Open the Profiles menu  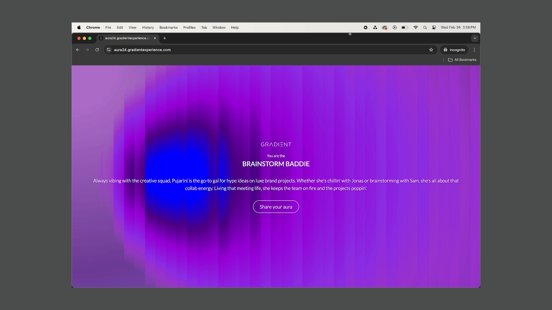coord(189,27)
